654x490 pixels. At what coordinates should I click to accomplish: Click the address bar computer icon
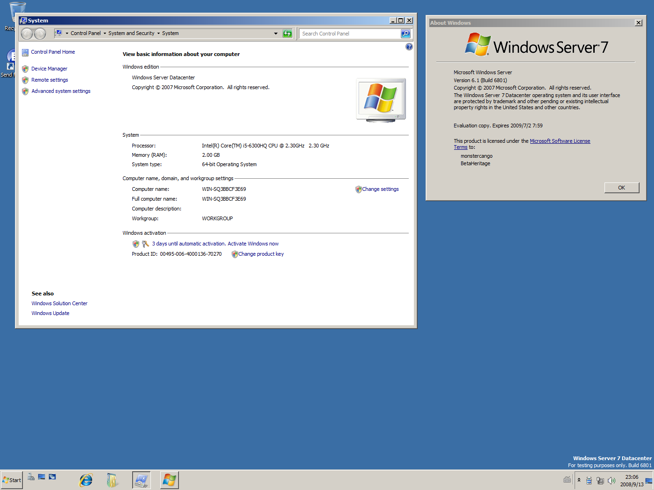tap(58, 33)
